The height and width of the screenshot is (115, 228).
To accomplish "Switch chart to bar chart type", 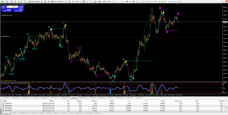I will [66, 2].
